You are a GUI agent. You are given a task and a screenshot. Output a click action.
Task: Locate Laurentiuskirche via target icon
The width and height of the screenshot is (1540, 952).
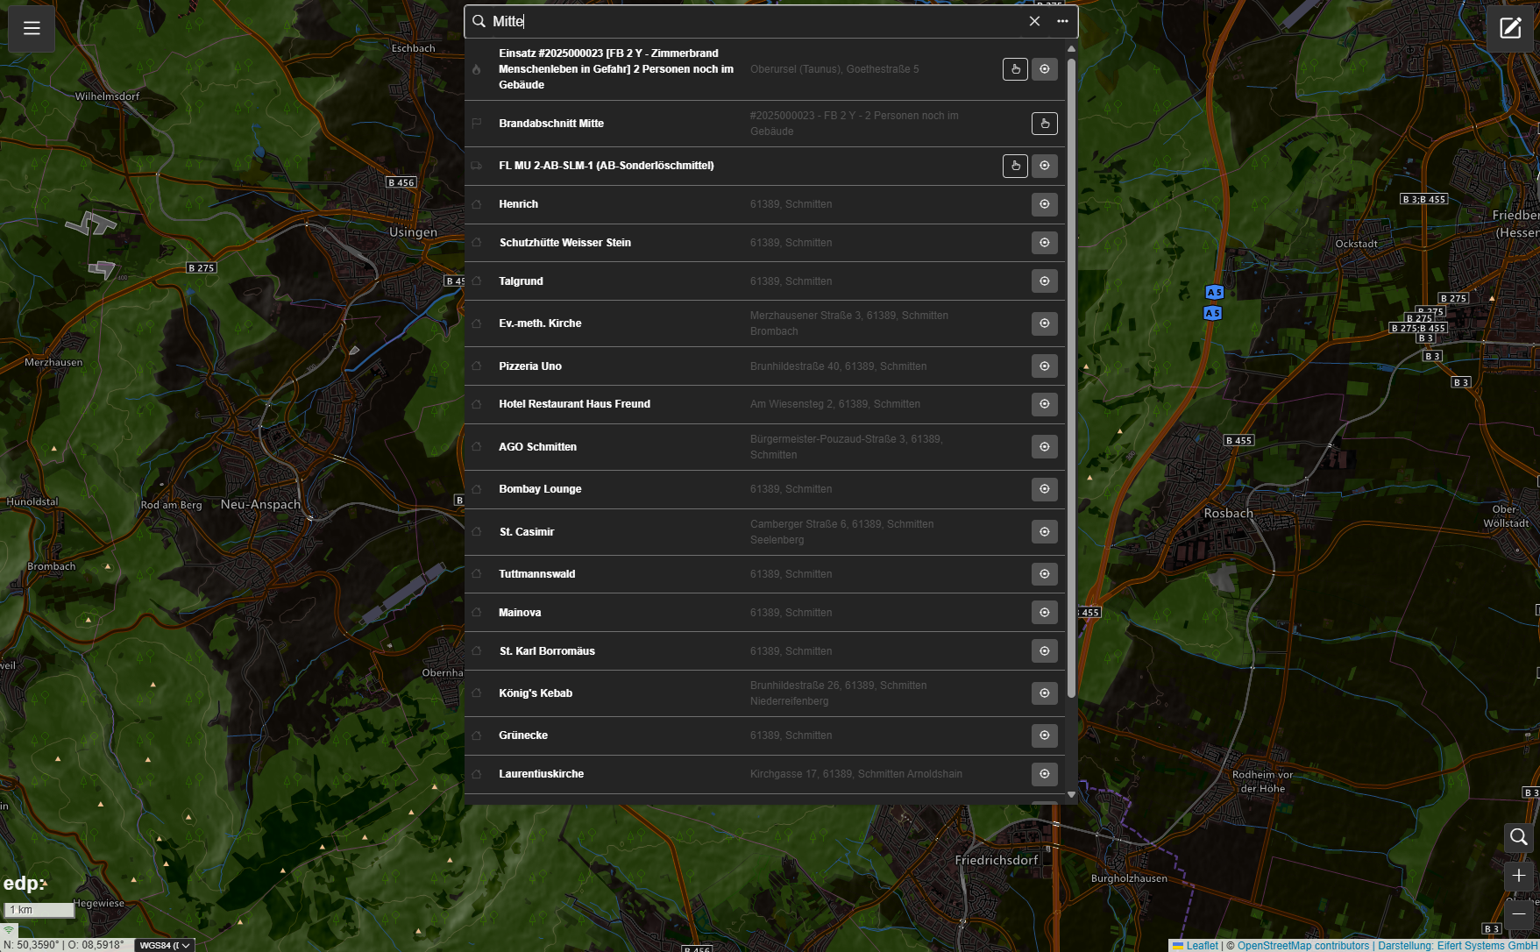coord(1044,774)
